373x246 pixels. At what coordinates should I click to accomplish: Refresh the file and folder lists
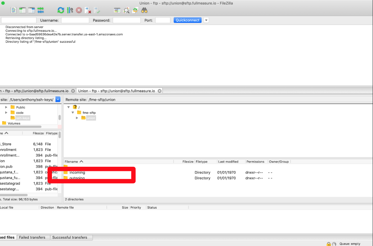coord(61,10)
